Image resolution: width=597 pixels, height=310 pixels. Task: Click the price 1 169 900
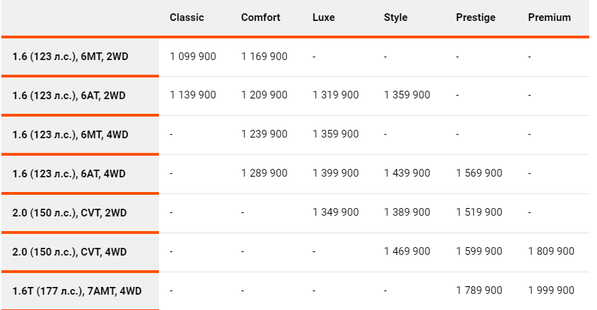pos(265,57)
